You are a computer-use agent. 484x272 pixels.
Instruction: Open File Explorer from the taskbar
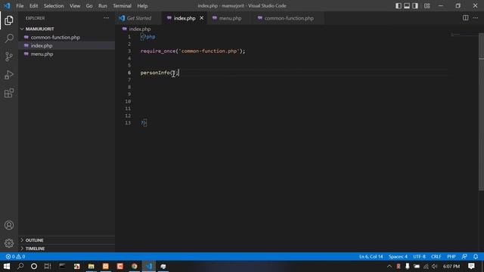[91, 266]
